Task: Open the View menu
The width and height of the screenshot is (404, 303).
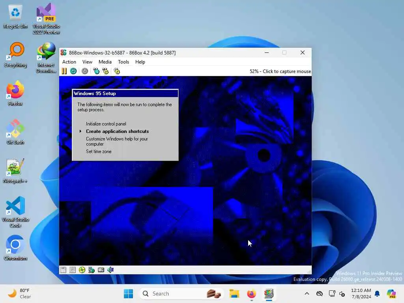Action: pyautogui.click(x=87, y=62)
